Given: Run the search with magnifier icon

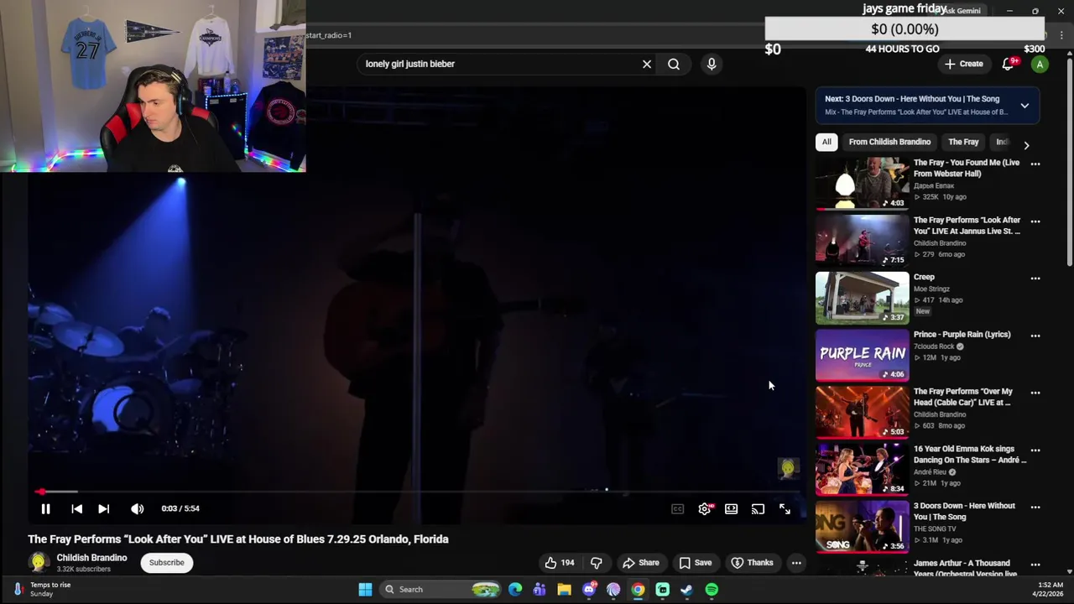Looking at the screenshot, I should [674, 64].
